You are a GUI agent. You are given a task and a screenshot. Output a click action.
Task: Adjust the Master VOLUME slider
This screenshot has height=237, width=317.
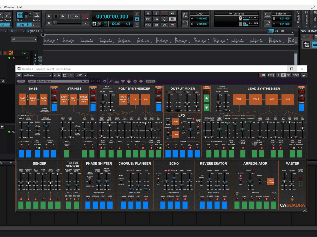pos(292,184)
